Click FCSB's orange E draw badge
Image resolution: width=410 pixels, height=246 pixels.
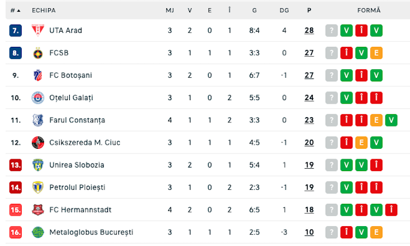pyautogui.click(x=377, y=53)
